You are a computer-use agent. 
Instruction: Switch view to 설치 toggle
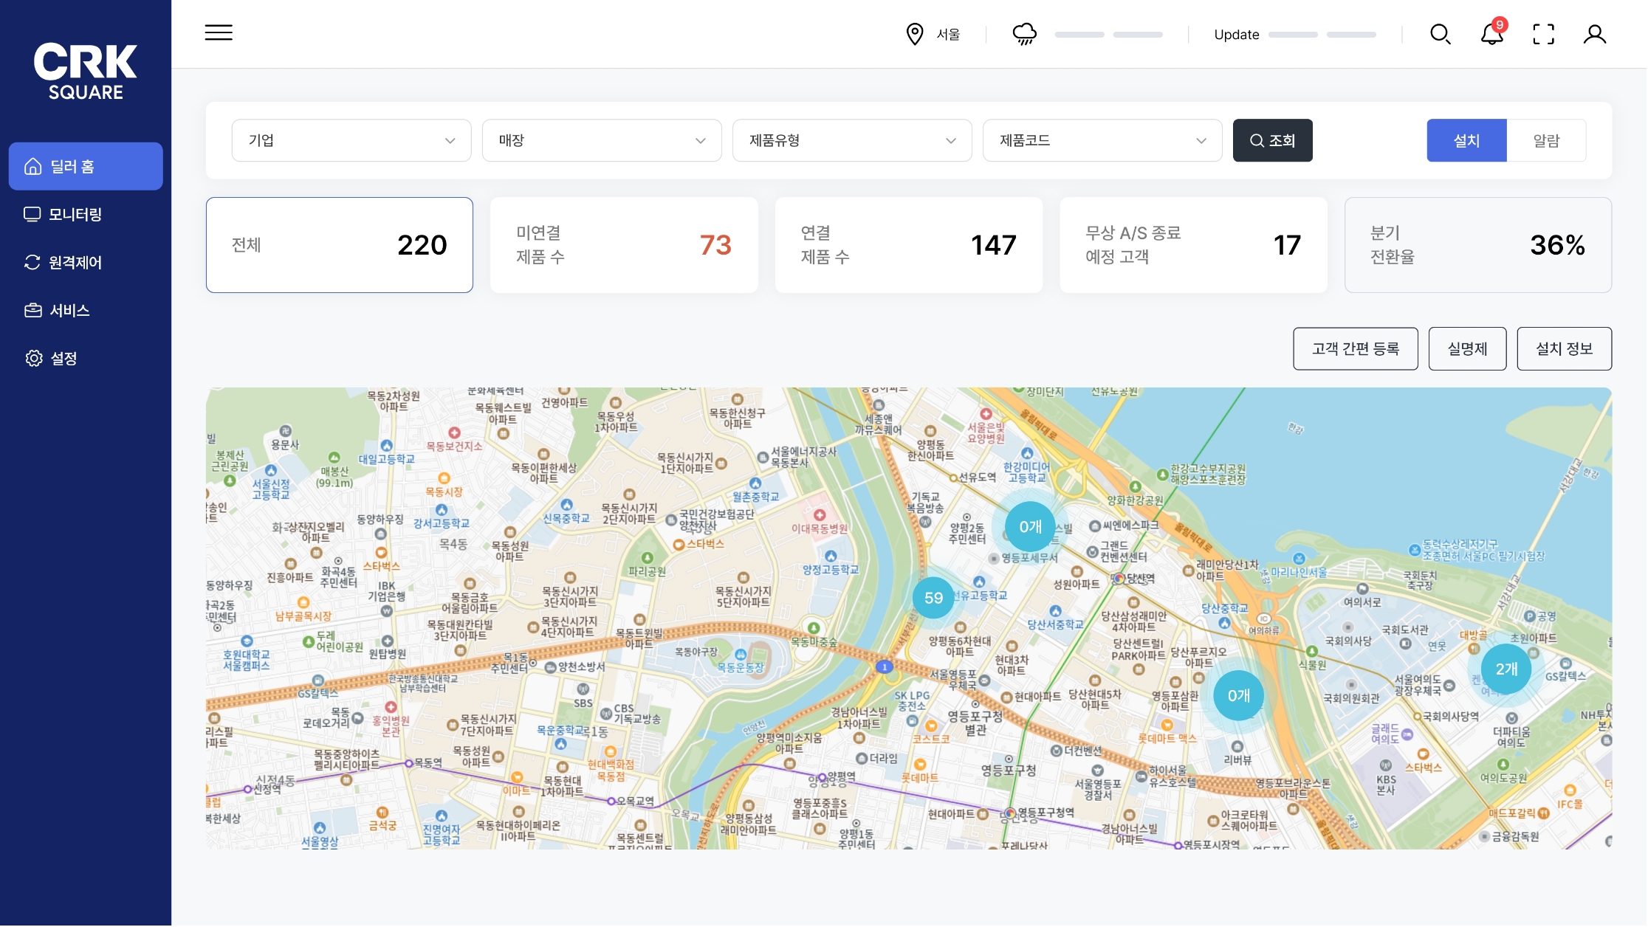pyautogui.click(x=1466, y=140)
